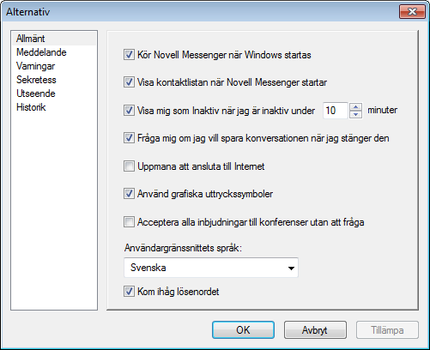Viewport: 430px width, 350px height.
Task: Uncheck Kör Novell Messenger när Windows startas
Action: coord(129,55)
